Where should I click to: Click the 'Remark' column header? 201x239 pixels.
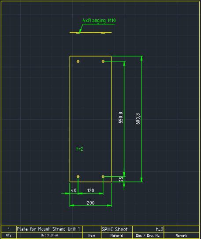coord(182,235)
